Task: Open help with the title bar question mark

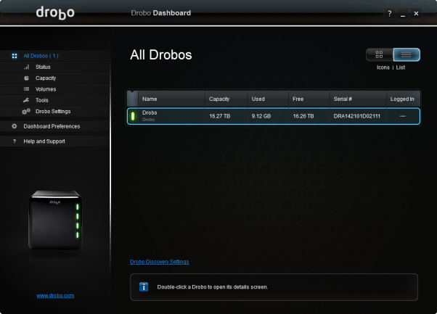Action: 390,13
